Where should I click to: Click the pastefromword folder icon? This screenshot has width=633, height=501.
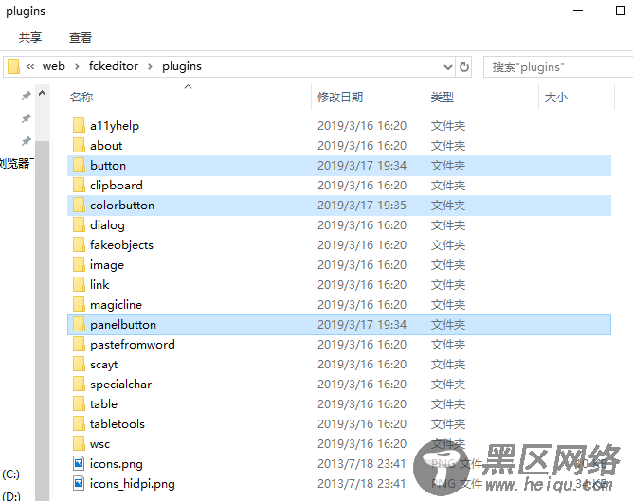click(80, 344)
